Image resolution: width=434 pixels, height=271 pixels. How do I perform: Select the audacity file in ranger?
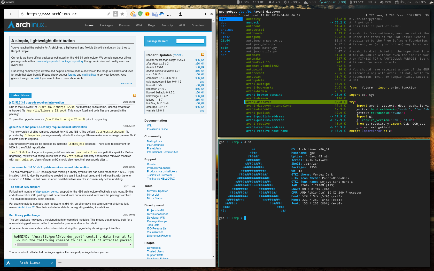296,19
